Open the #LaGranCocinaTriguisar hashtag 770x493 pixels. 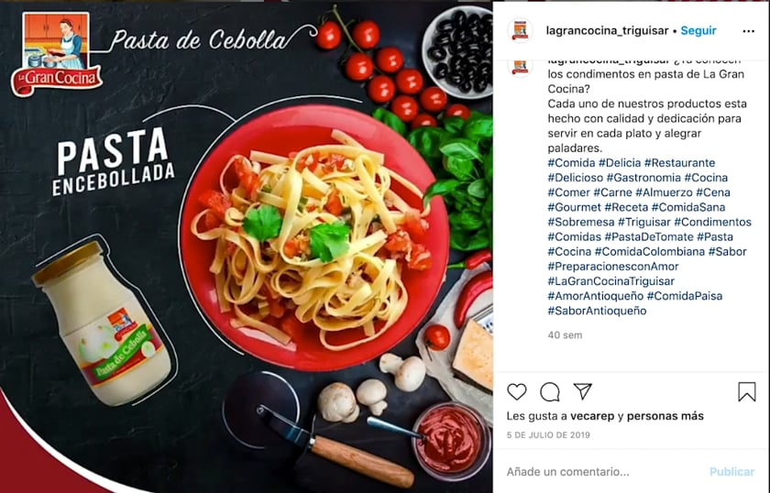(x=610, y=281)
